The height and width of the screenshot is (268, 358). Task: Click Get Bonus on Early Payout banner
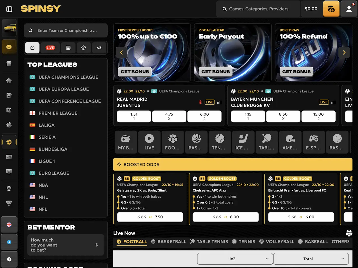click(x=216, y=72)
